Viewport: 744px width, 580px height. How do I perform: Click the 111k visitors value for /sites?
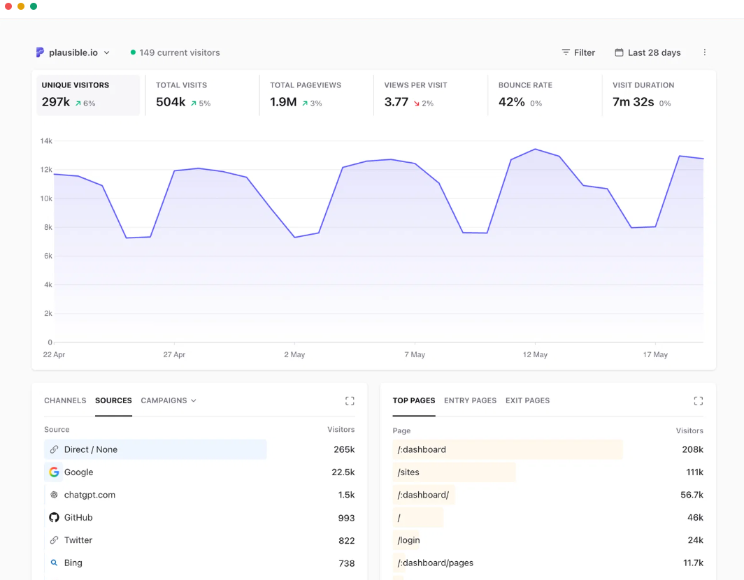[694, 472]
